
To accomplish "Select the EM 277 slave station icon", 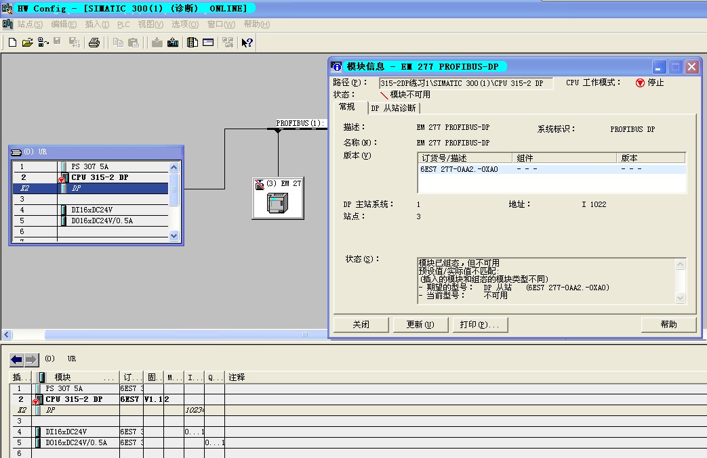I will 277,198.
